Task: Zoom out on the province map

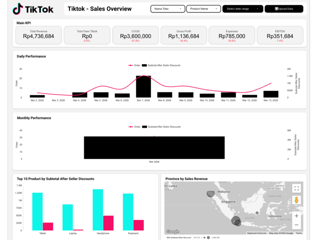Action: click(x=296, y=226)
